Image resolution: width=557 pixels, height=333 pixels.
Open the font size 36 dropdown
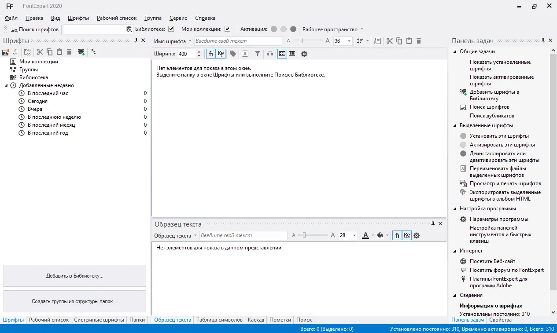point(349,41)
